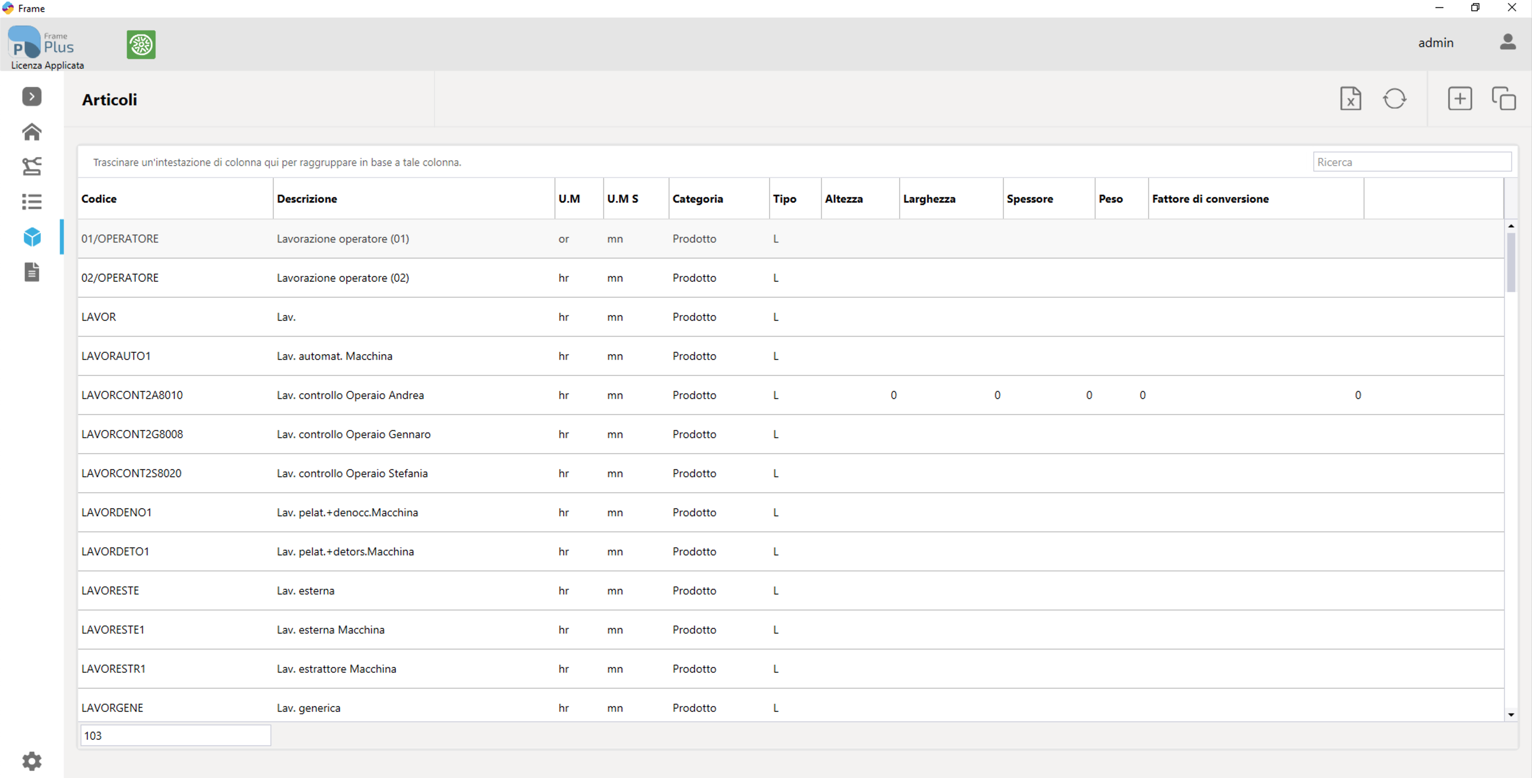Screen dimensions: 1532x778
Task: Select row LAVORDENO1
Action: click(x=790, y=512)
